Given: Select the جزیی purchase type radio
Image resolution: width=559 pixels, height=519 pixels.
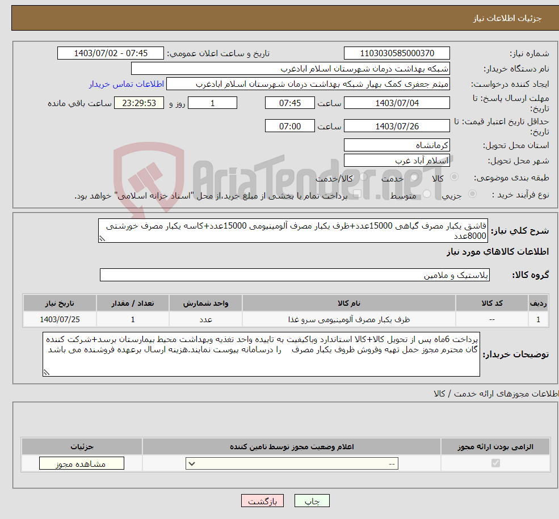Looking at the screenshot, I should 472,194.
